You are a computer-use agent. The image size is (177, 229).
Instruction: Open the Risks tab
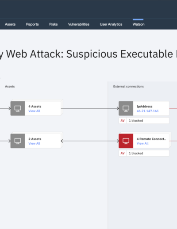(x=54, y=24)
